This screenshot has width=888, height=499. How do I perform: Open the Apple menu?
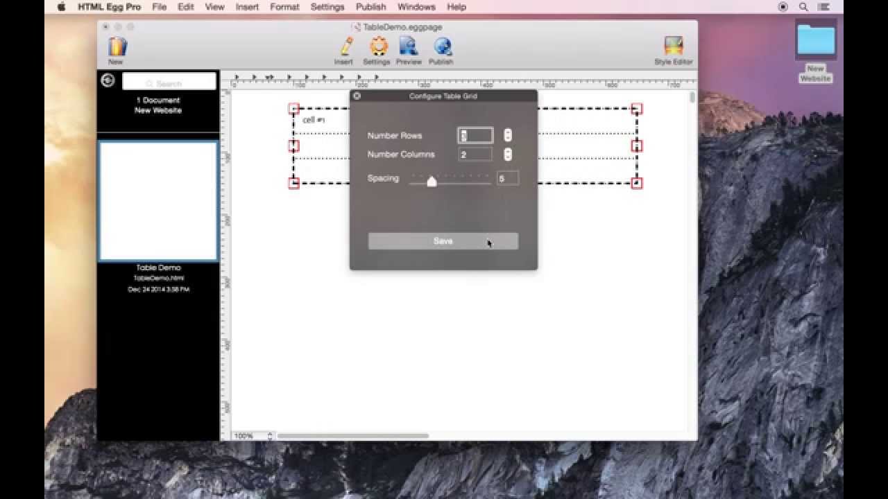(61, 7)
